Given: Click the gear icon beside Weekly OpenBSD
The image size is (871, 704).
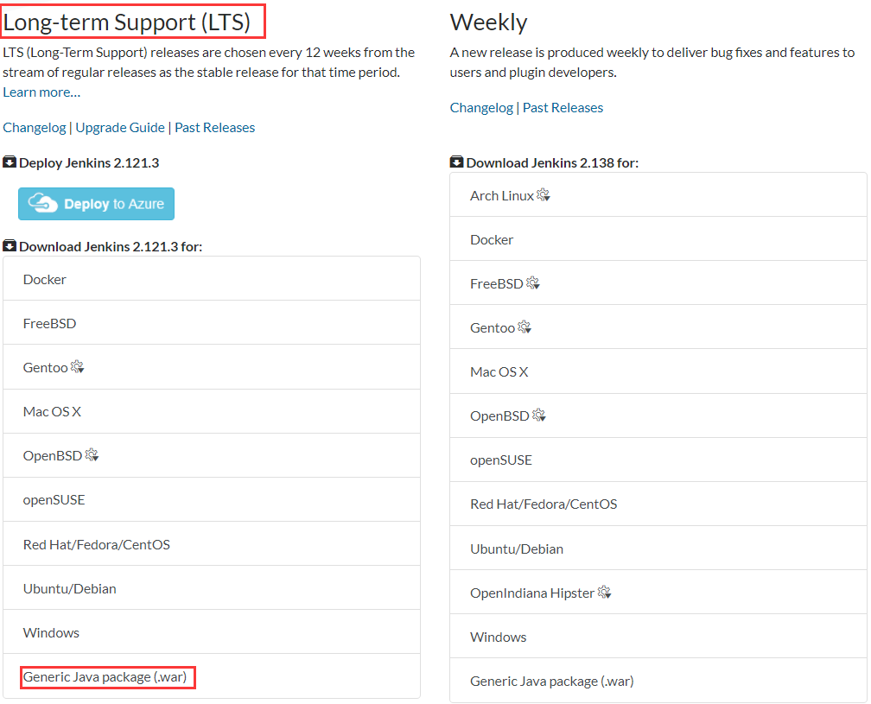Looking at the screenshot, I should [x=539, y=415].
